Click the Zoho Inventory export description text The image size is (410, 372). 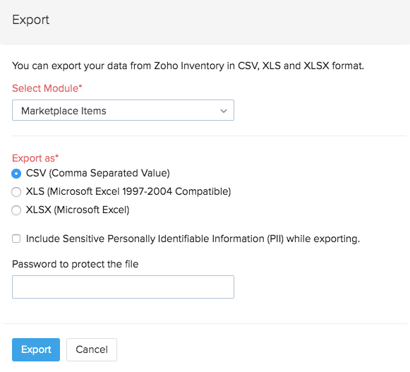[188, 66]
